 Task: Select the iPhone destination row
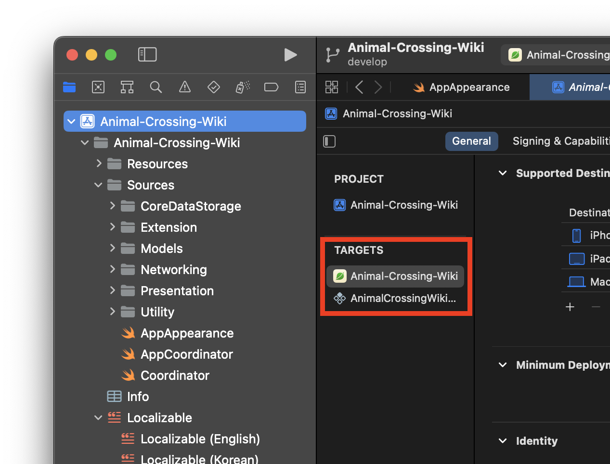(586, 235)
